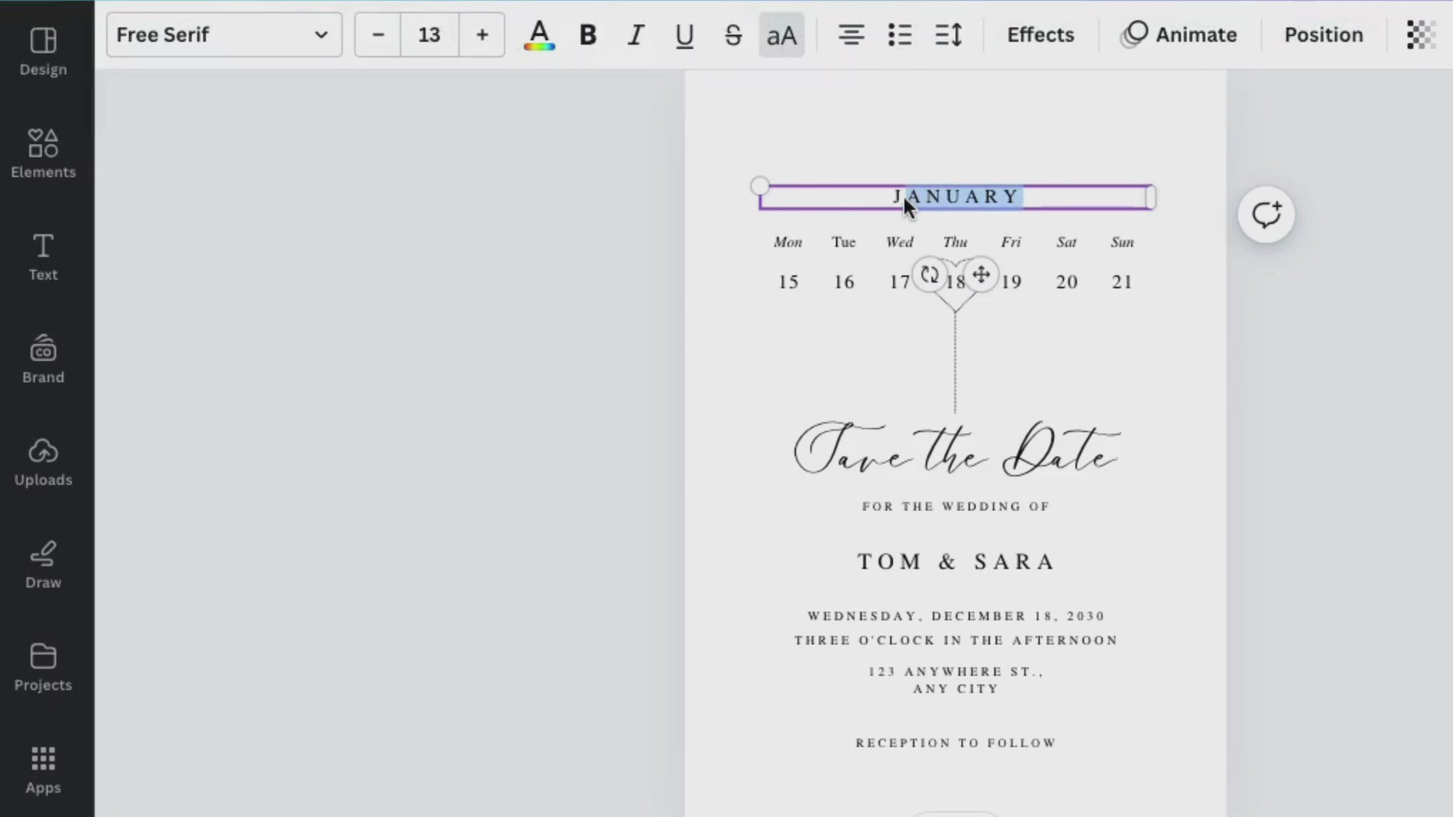Select the Brand panel tab
1453x817 pixels.
[43, 360]
